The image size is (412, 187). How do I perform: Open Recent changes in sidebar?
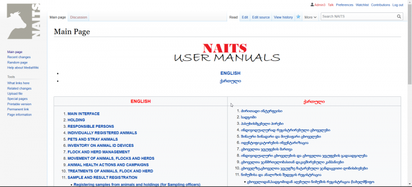(19, 57)
